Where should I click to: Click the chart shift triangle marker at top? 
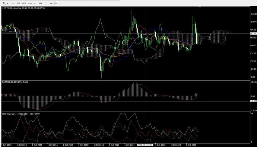(200, 7)
